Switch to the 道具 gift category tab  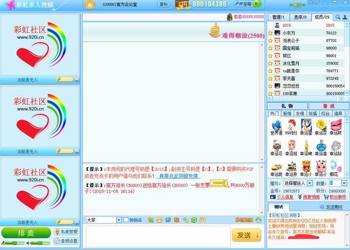pos(338,113)
